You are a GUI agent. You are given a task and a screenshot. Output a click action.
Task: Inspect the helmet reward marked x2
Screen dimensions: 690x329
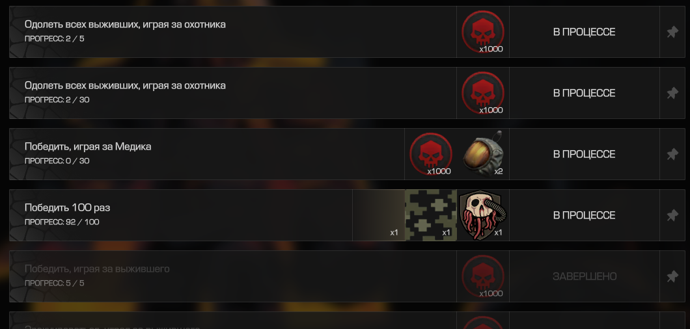tap(483, 154)
